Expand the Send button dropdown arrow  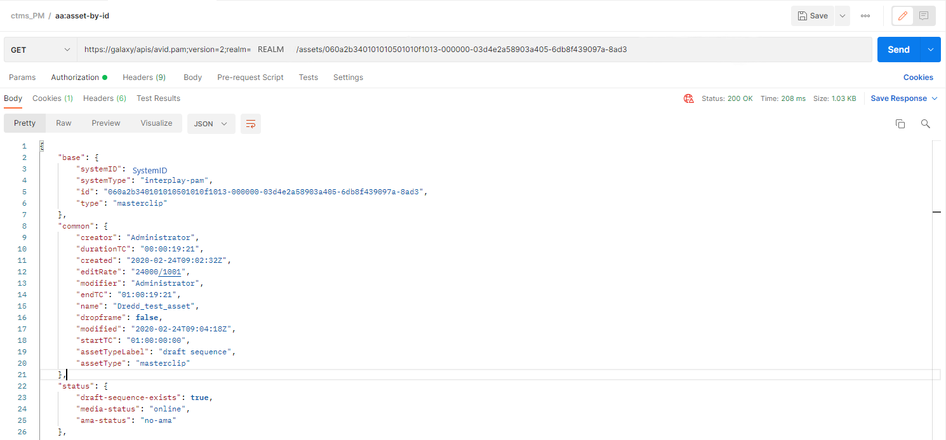click(x=931, y=50)
